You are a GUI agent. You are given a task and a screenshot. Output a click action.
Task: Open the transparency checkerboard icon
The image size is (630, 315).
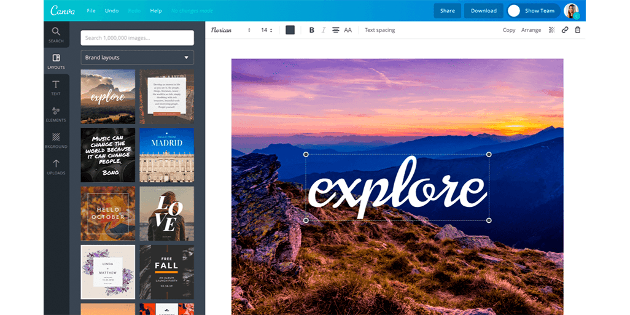pyautogui.click(x=552, y=29)
